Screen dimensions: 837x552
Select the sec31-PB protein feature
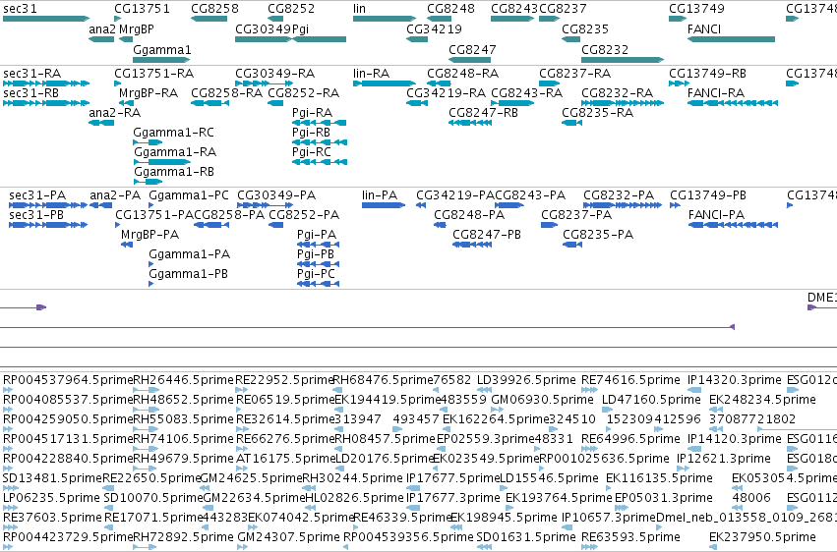point(48,225)
